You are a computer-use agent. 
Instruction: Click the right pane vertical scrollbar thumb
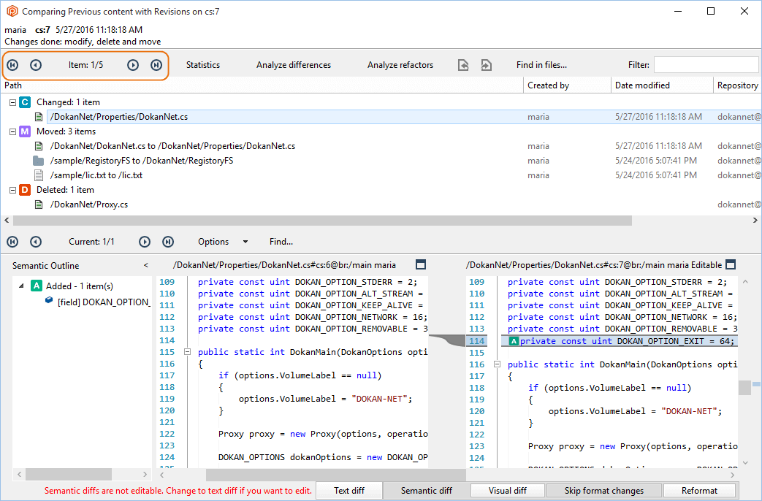pos(744,388)
